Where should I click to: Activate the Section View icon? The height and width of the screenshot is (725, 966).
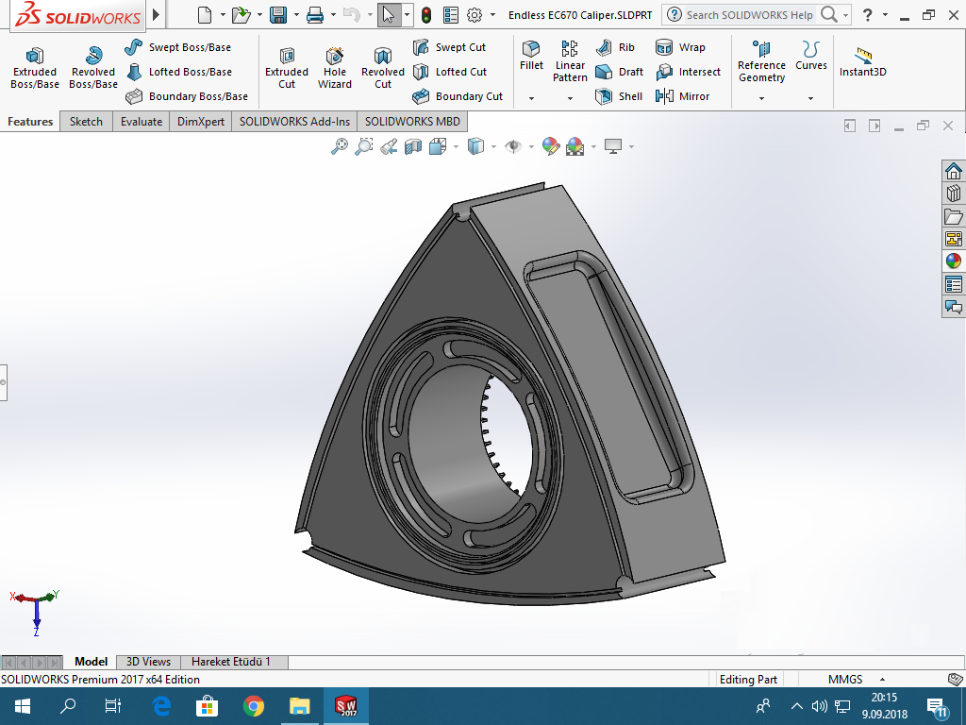(413, 146)
